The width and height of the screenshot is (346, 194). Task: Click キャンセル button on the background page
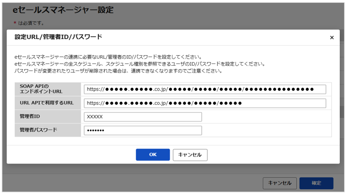(x=280, y=183)
